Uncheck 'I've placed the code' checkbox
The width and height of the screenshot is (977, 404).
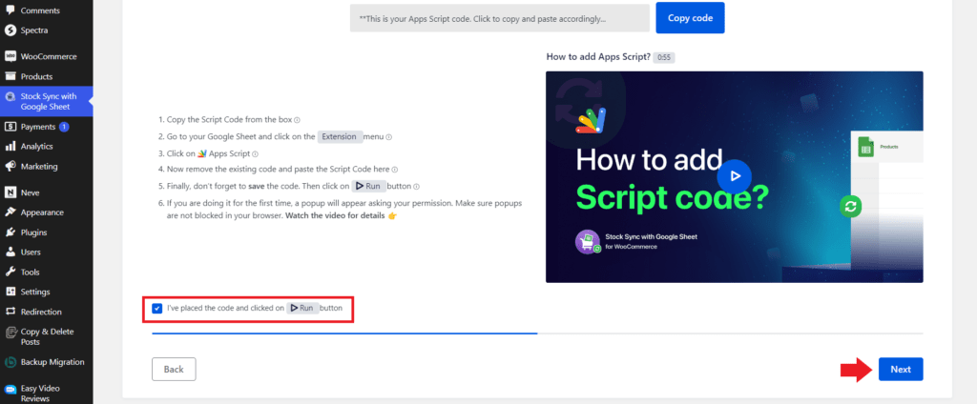pos(157,308)
